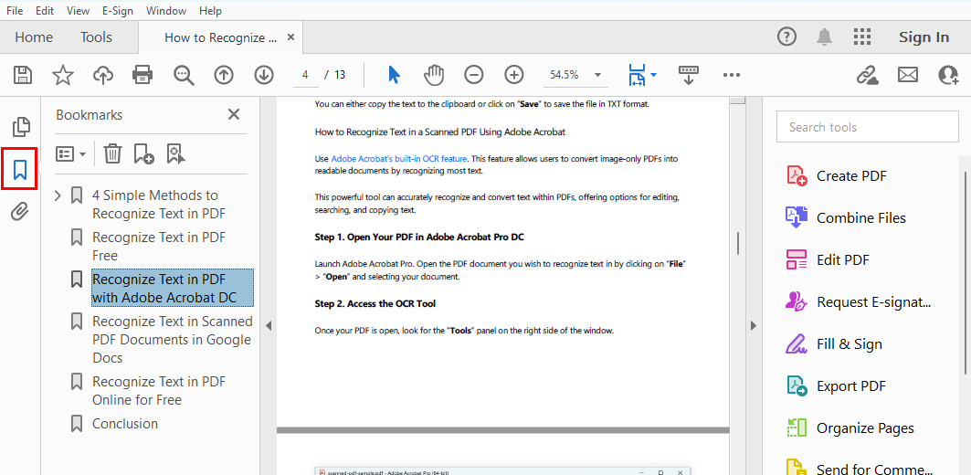Open the Attachments paperclip panel icon

(20, 212)
